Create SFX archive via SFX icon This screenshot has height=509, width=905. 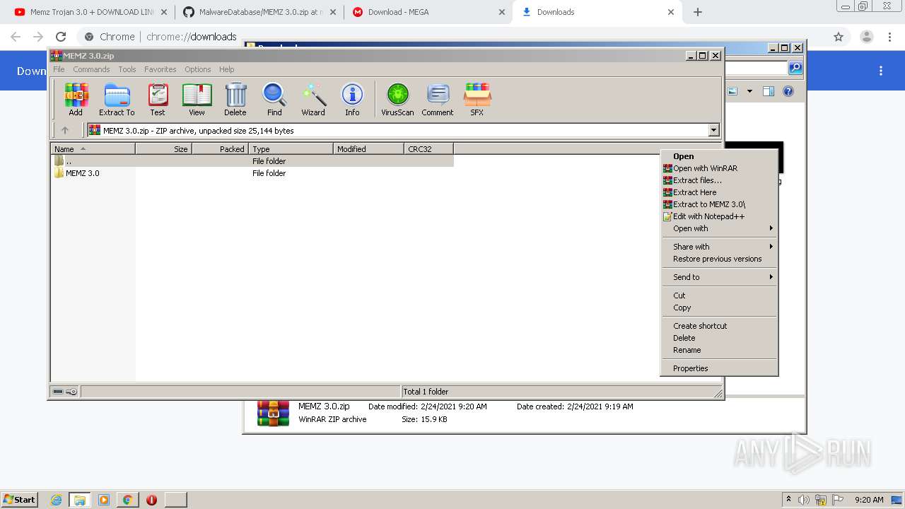(477, 100)
